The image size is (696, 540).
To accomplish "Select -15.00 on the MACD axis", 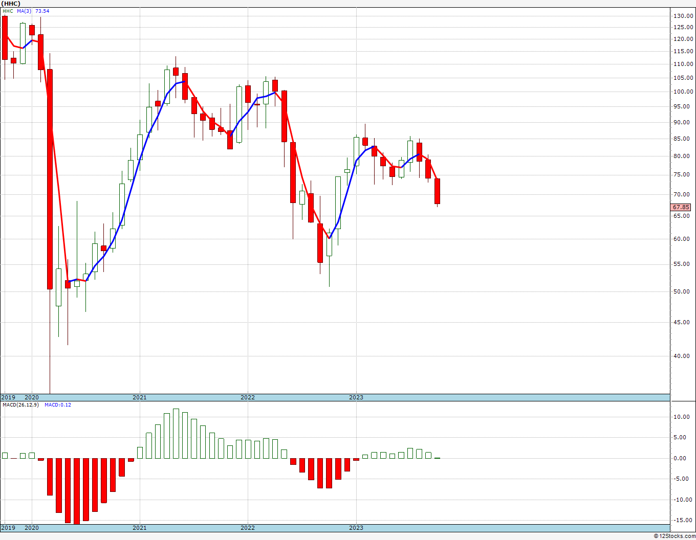I will click(683, 520).
